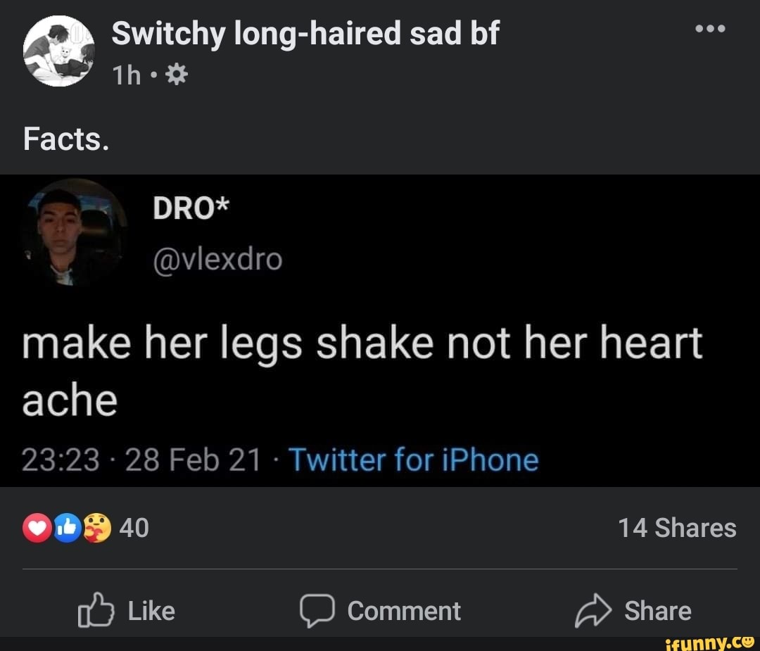Click the Share arrow icon
The width and height of the screenshot is (760, 651).
(593, 610)
